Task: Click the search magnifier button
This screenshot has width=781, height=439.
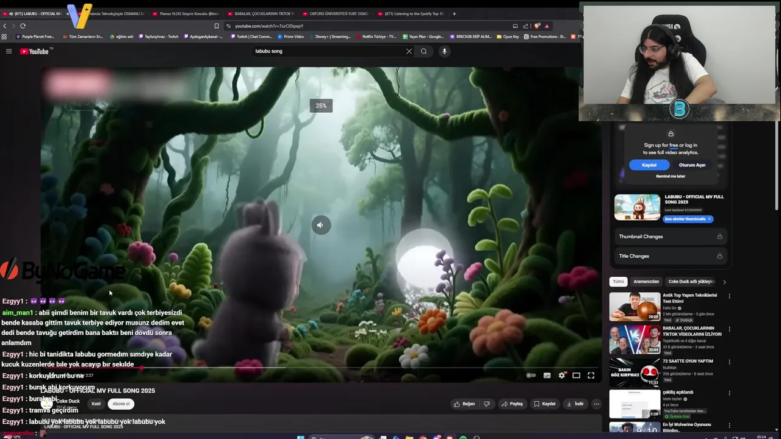Action: [423, 51]
